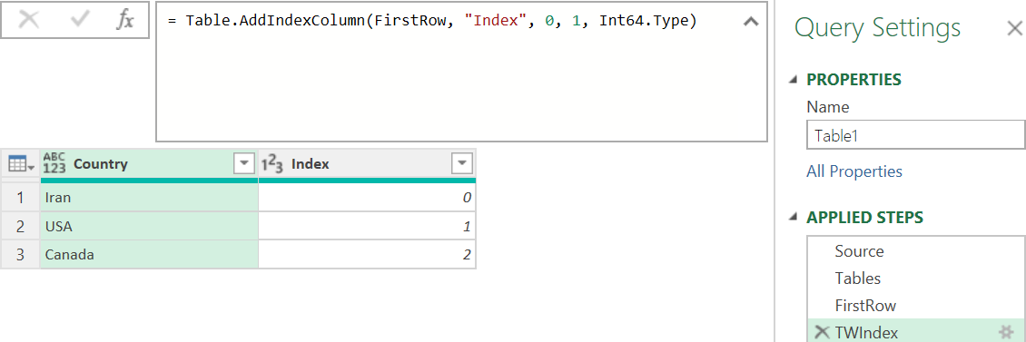
Task: Edit the query Name field Table1
Action: (916, 135)
